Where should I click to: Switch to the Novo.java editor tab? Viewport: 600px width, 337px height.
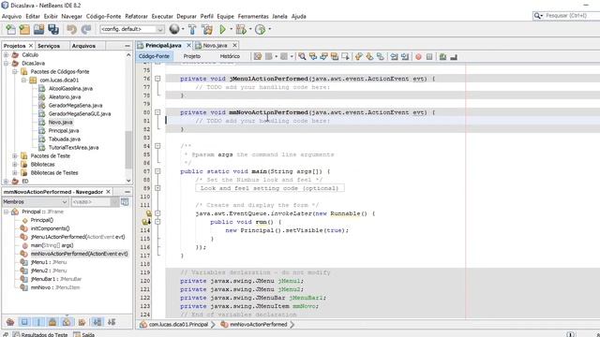[x=215, y=46]
